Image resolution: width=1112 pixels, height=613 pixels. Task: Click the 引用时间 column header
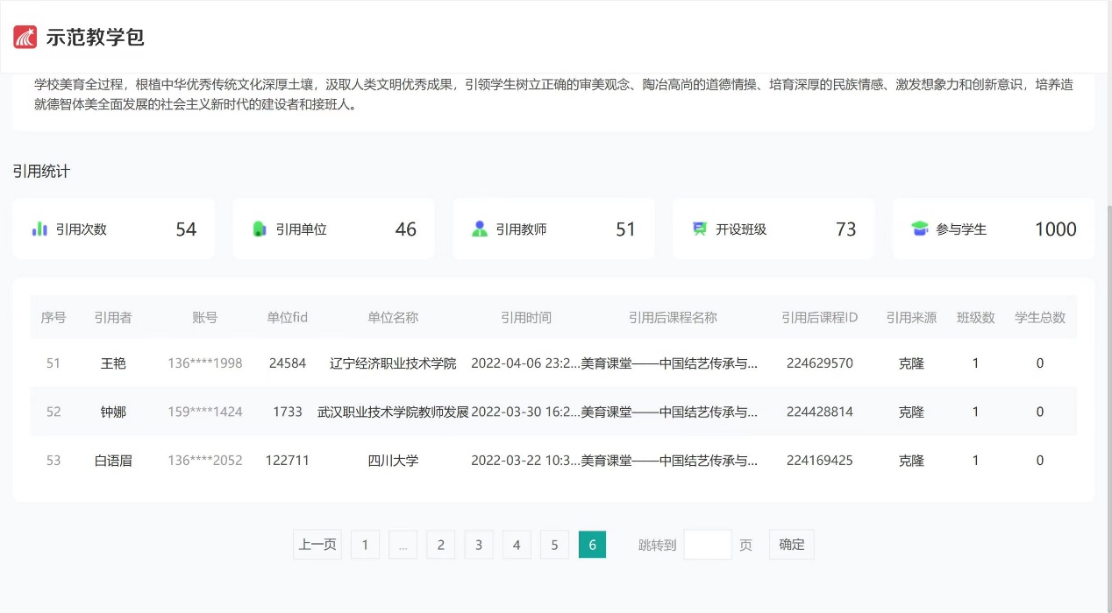pyautogui.click(x=526, y=317)
